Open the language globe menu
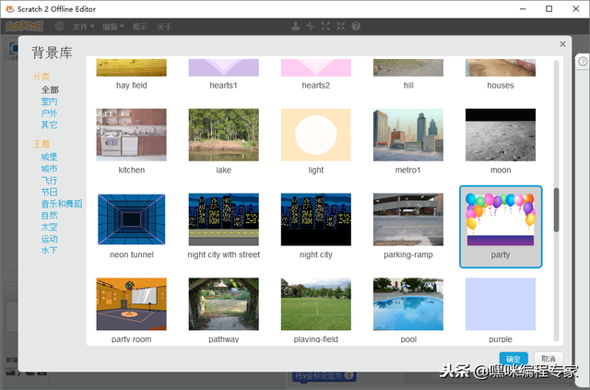Viewport: 590px width, 390px height. pos(59,27)
